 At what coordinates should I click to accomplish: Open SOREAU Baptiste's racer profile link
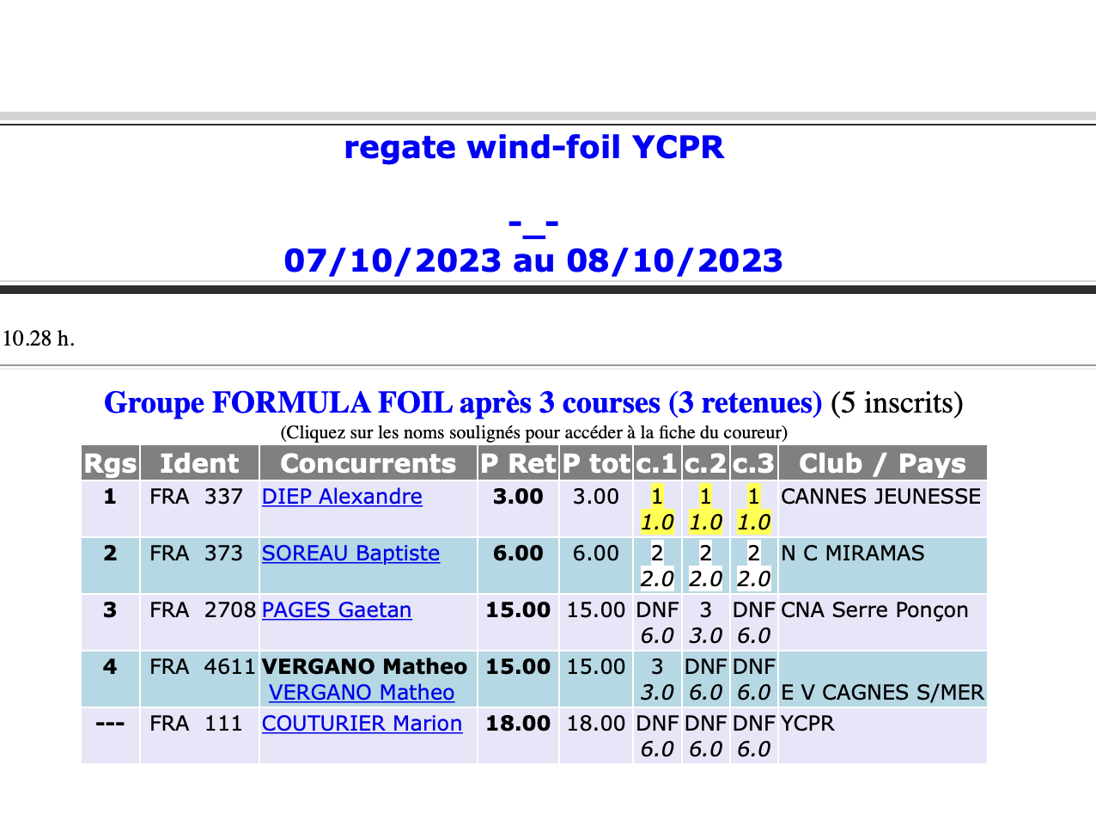[x=350, y=554]
